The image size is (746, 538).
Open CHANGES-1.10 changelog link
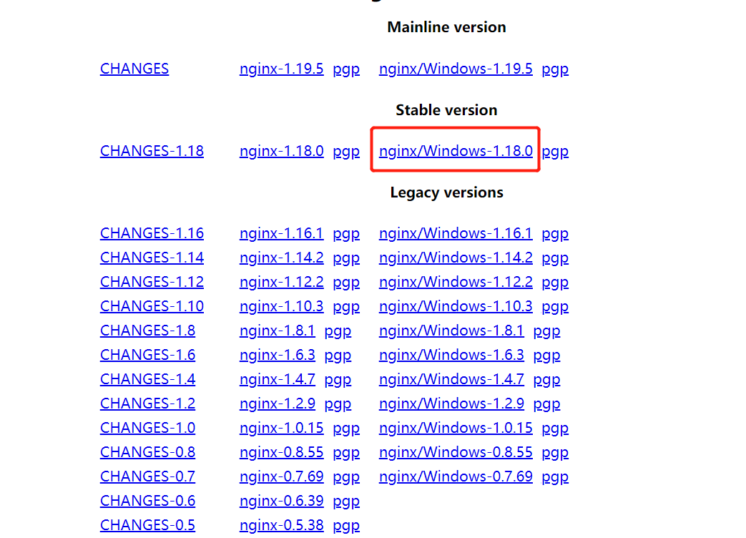click(x=152, y=306)
